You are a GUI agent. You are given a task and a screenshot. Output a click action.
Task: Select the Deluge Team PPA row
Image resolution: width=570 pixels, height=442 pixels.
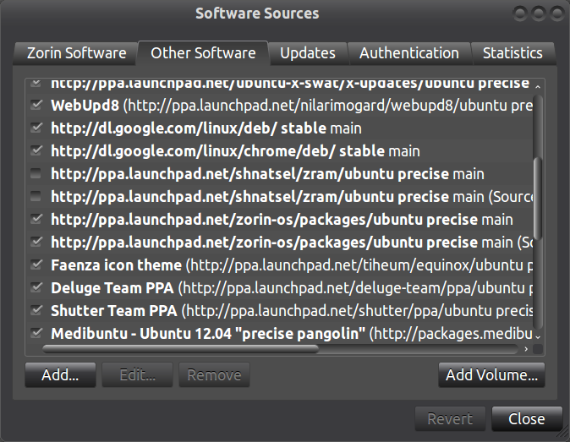[279, 288]
